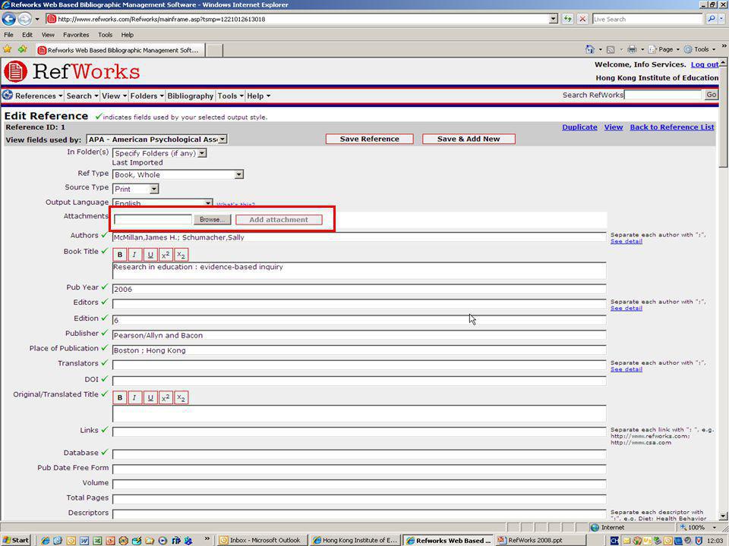
Task: Click the Publisher input field
Action: click(x=359, y=335)
